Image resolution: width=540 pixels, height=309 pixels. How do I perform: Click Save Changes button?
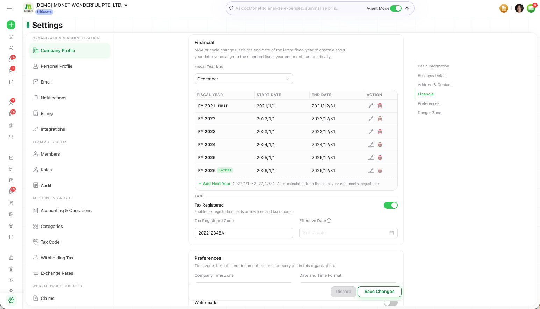(x=380, y=292)
